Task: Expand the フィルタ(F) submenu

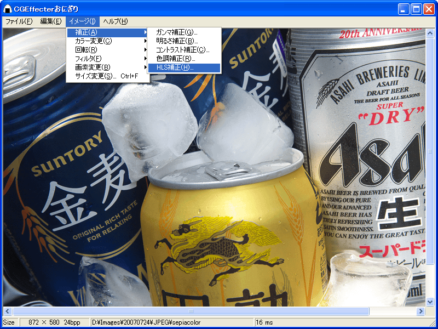Action: [108, 59]
